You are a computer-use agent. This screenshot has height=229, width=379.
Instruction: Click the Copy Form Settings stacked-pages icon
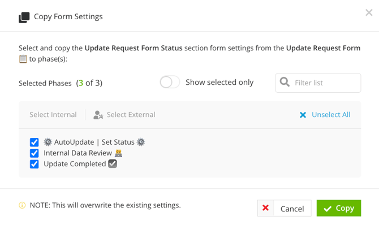point(24,18)
